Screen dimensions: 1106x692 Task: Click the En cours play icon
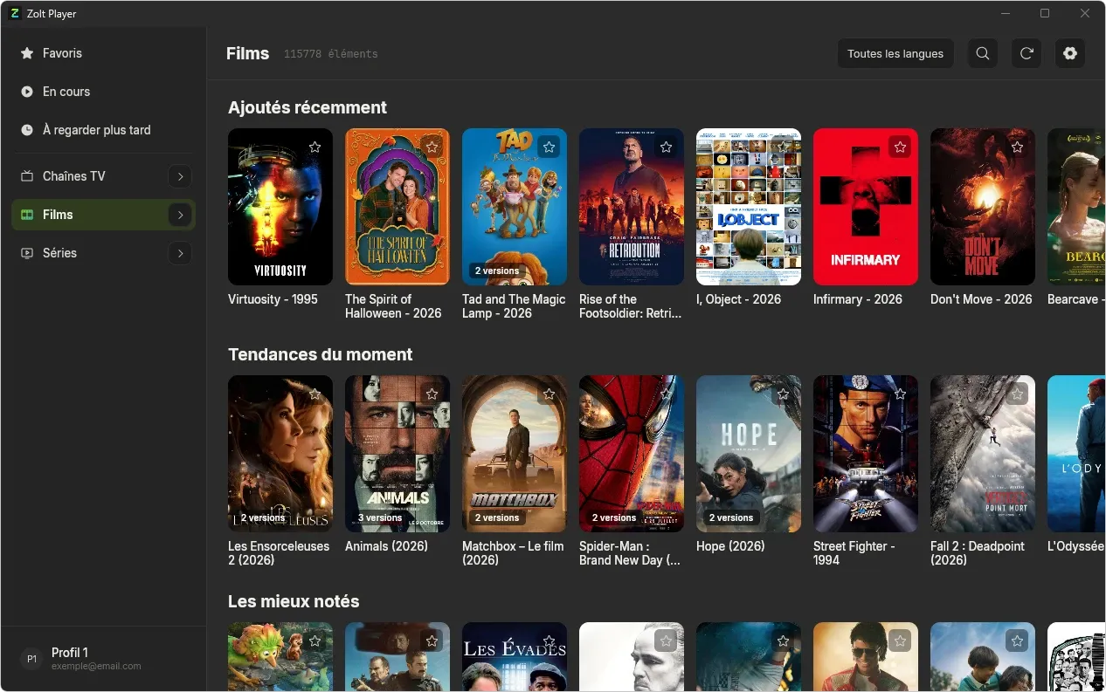(x=27, y=92)
